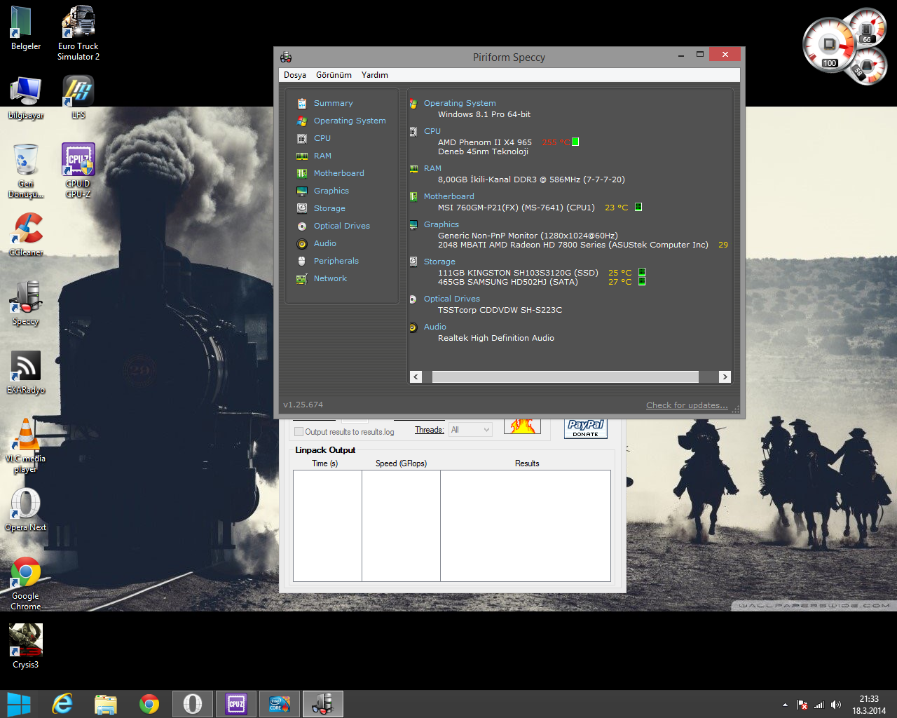Click the 111GB KINGSTON SSD entry
This screenshot has height=718, width=897.
[x=518, y=273]
